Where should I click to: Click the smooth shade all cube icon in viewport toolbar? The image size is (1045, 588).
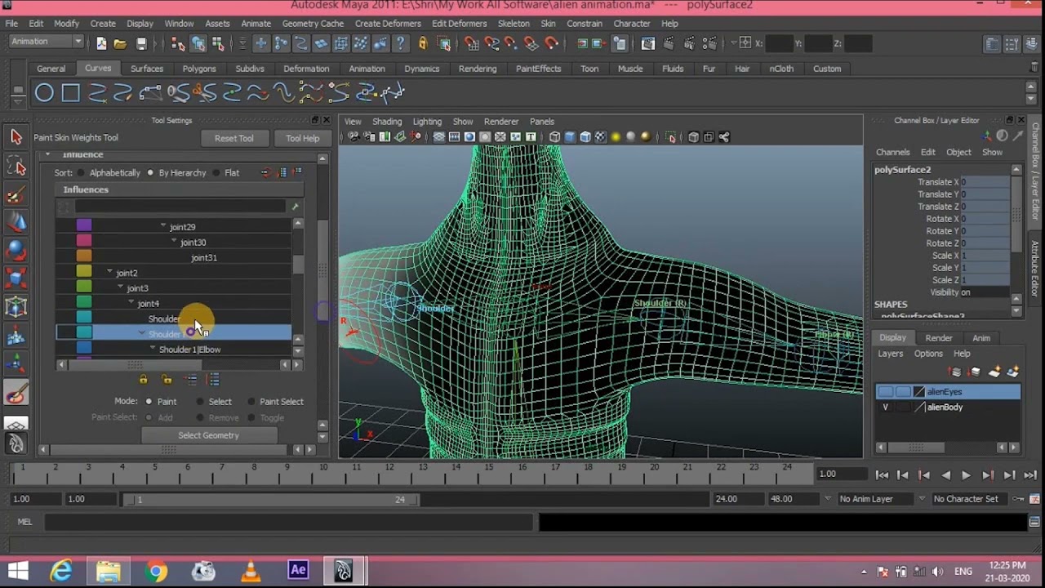tap(570, 137)
